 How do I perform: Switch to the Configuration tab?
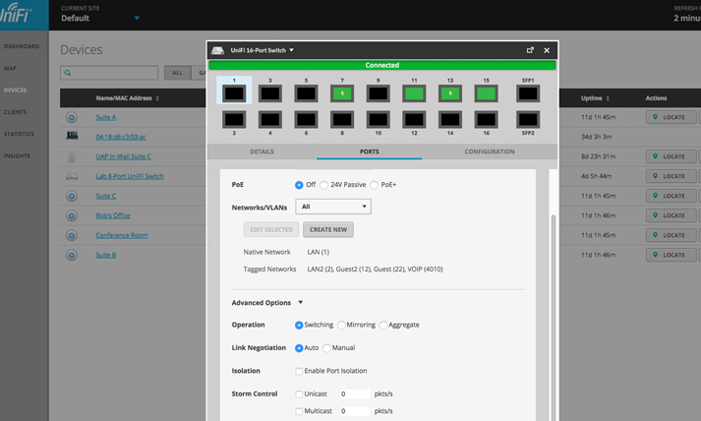(x=490, y=151)
